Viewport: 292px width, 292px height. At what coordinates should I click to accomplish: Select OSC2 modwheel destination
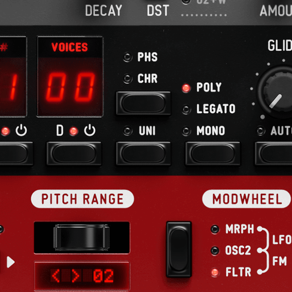[215, 251]
